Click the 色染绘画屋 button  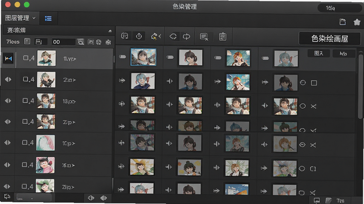tap(329, 39)
